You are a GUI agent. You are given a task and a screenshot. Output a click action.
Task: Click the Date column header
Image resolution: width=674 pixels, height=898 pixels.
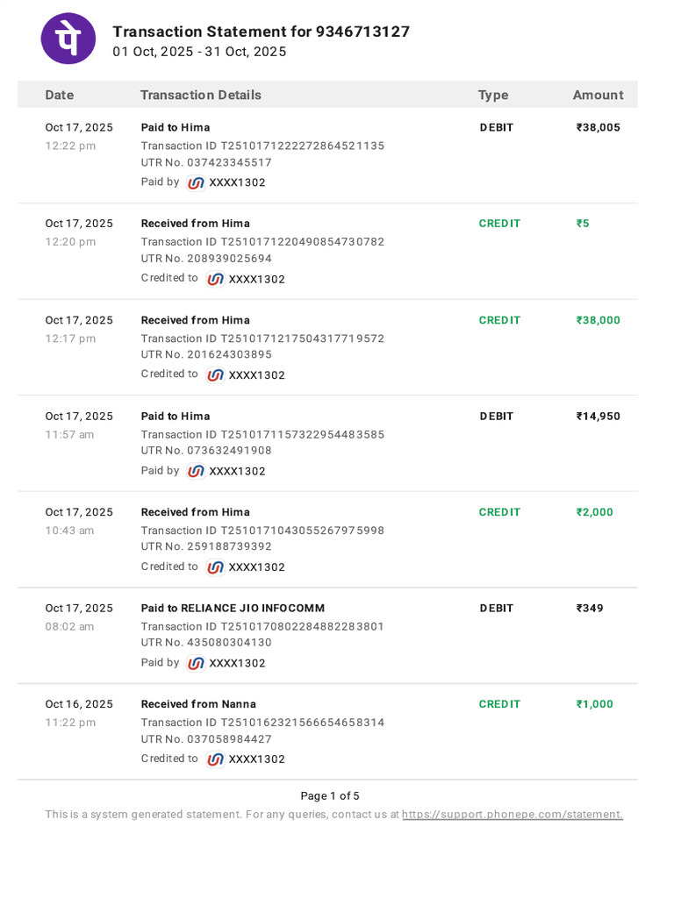[x=60, y=95]
